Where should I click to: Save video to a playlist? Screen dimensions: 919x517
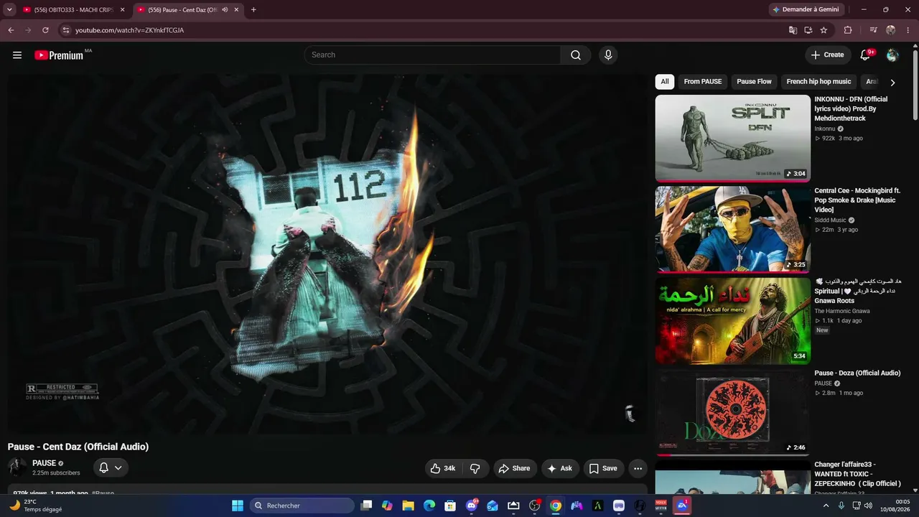pyautogui.click(x=604, y=468)
